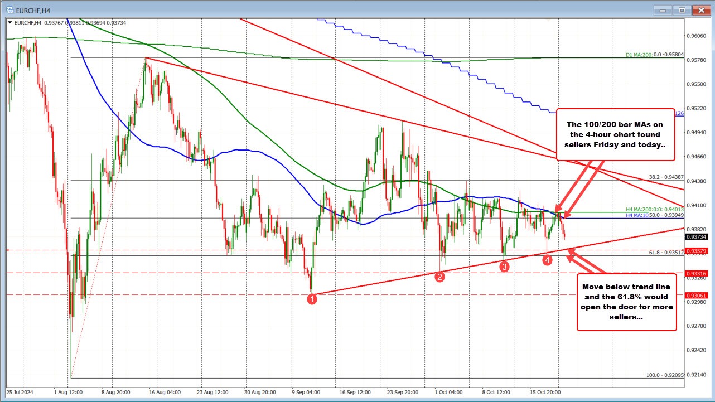The height and width of the screenshot is (402, 715).
Task: Click the 61.8 Fibonacci level label
Action: [666, 253]
